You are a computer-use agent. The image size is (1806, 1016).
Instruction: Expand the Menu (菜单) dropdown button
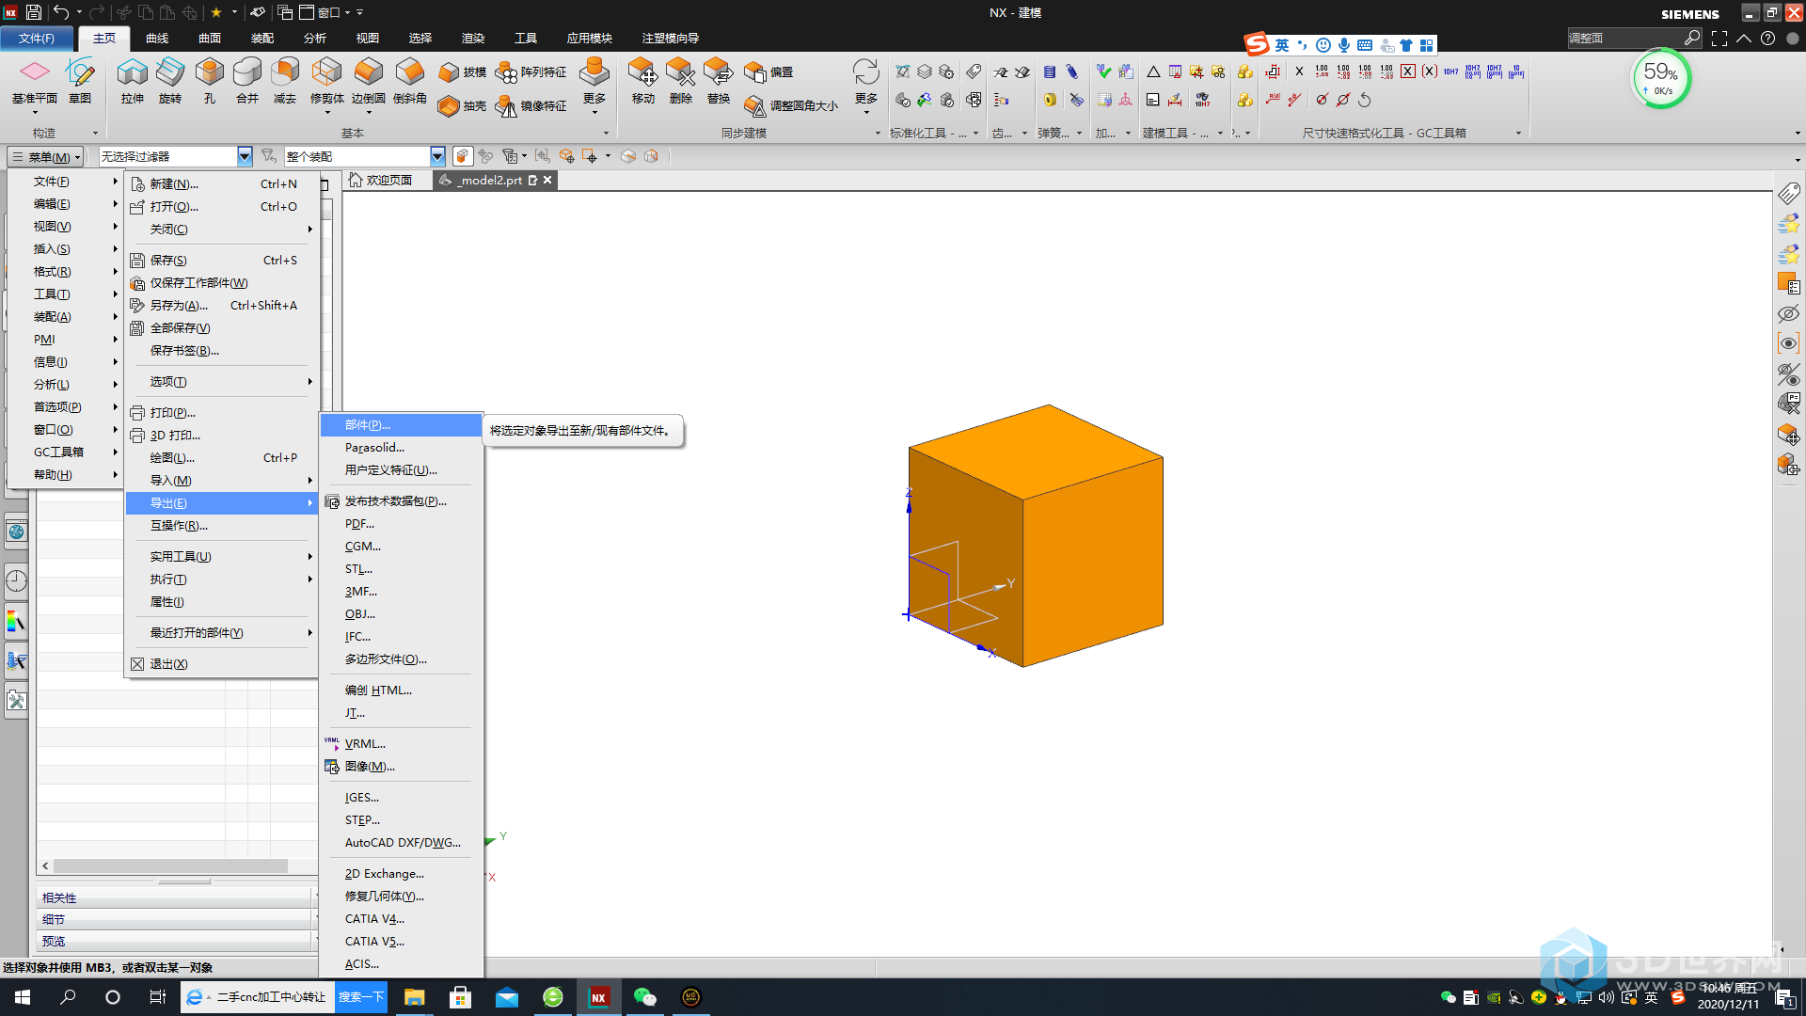(x=45, y=157)
